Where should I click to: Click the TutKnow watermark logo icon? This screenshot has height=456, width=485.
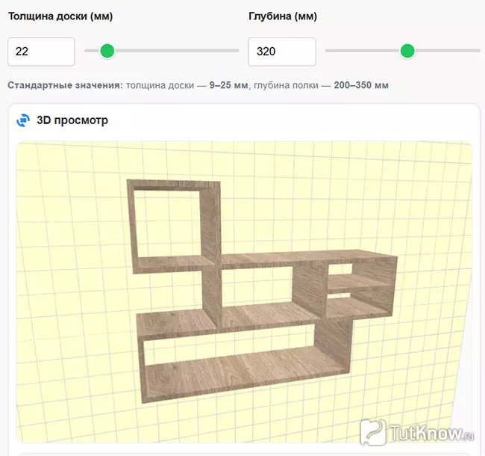click(x=373, y=432)
